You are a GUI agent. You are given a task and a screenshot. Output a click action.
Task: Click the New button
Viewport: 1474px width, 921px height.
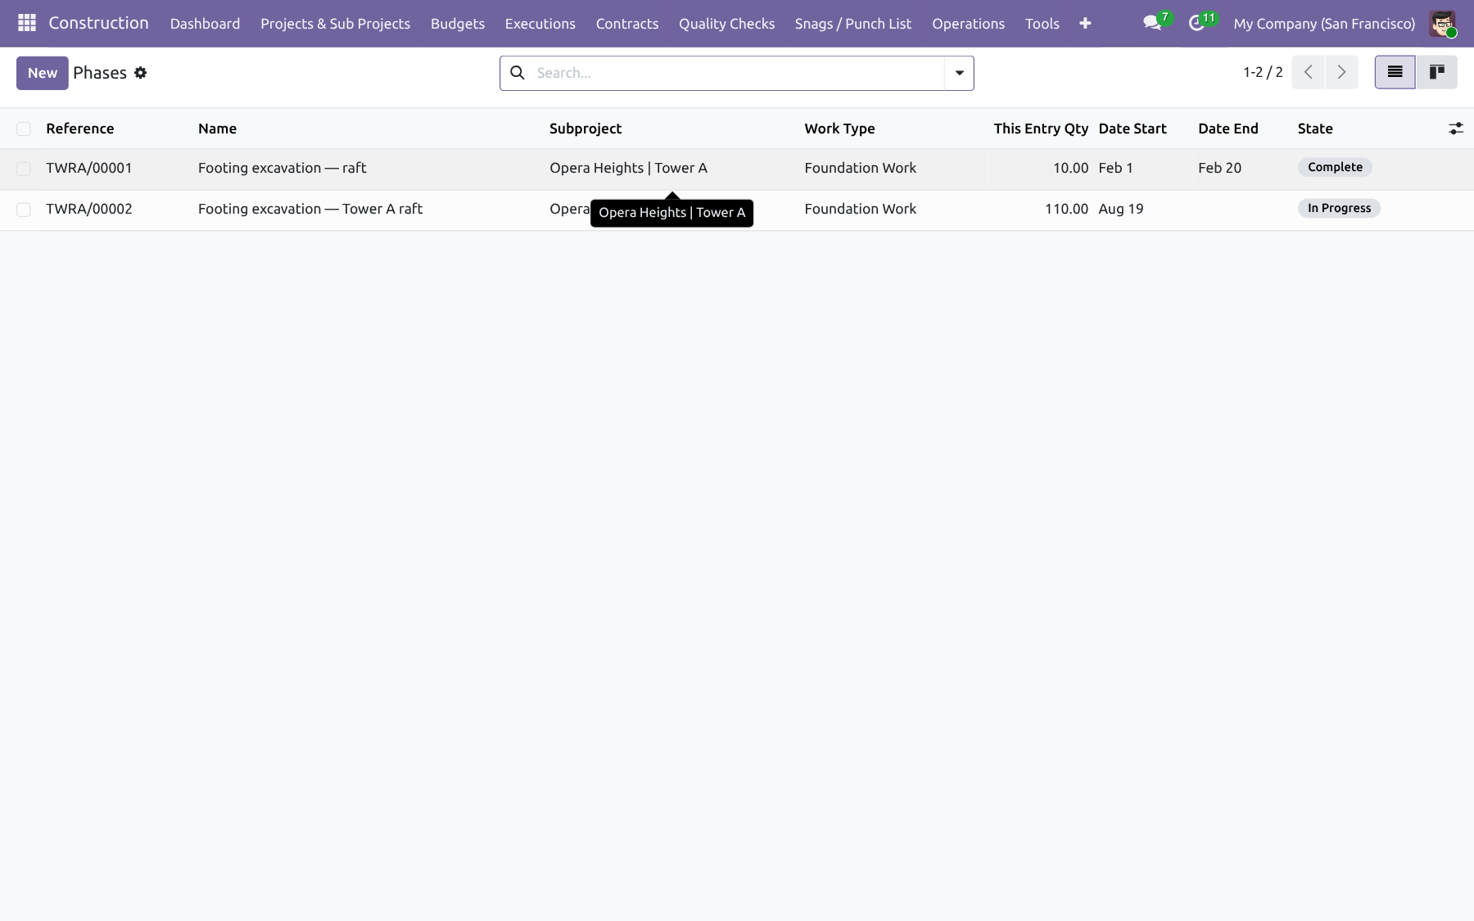pos(43,73)
